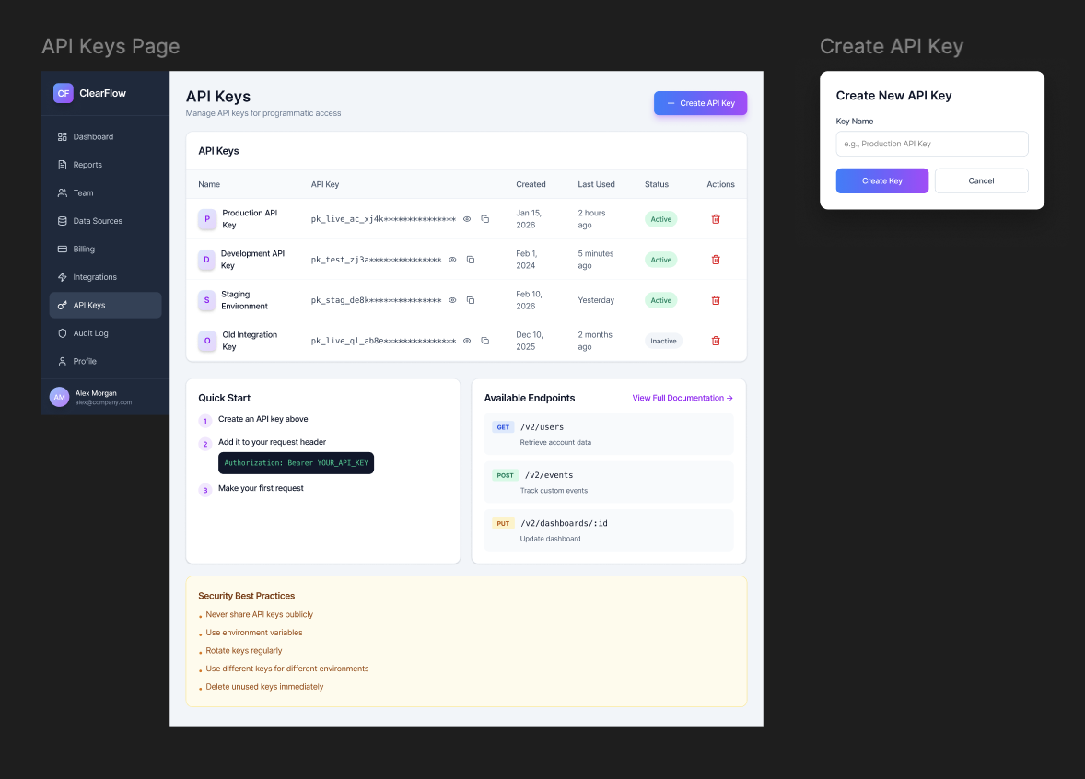Delete the Old Integration Key
Screen dimensions: 1085x779
pyautogui.click(x=716, y=341)
